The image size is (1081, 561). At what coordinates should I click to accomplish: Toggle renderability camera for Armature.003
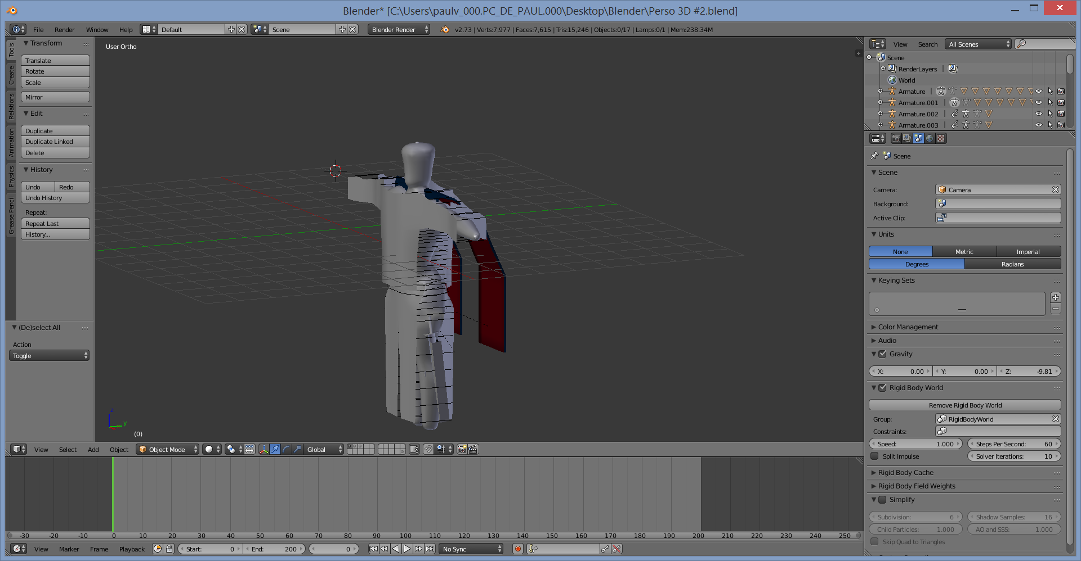[1061, 125]
